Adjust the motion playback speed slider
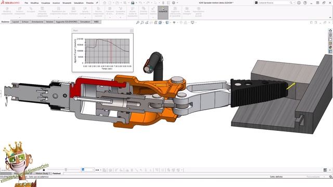This screenshot has height=187, width=333. click(x=66, y=170)
